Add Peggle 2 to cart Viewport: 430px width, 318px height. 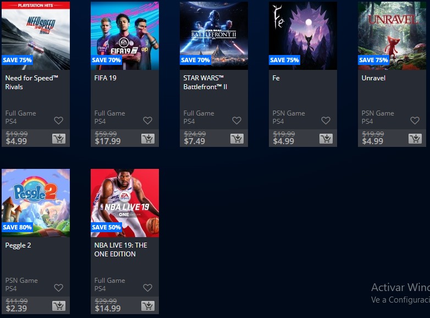coord(59,306)
